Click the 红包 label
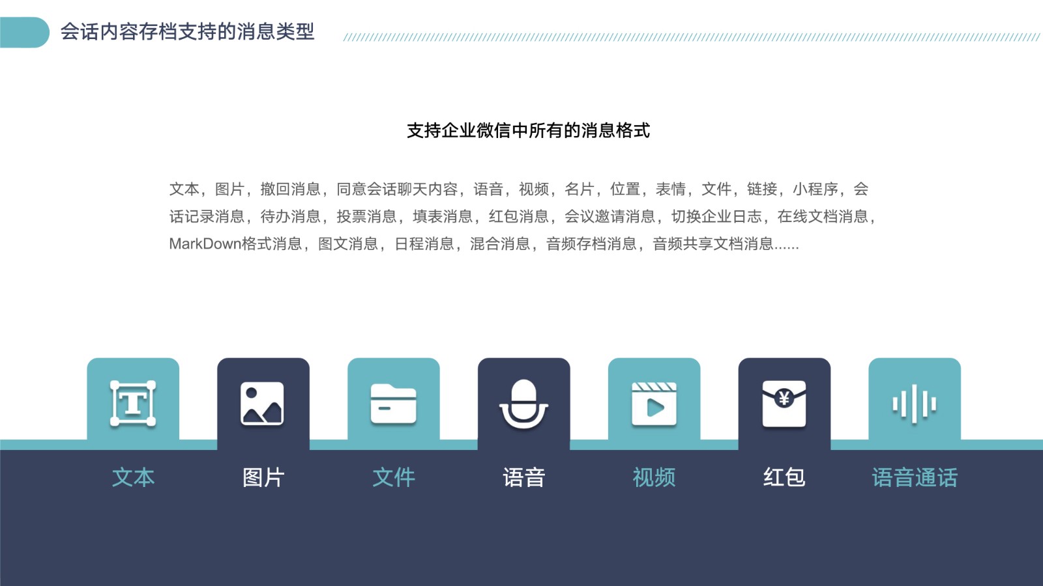1043x586 pixels. (784, 477)
